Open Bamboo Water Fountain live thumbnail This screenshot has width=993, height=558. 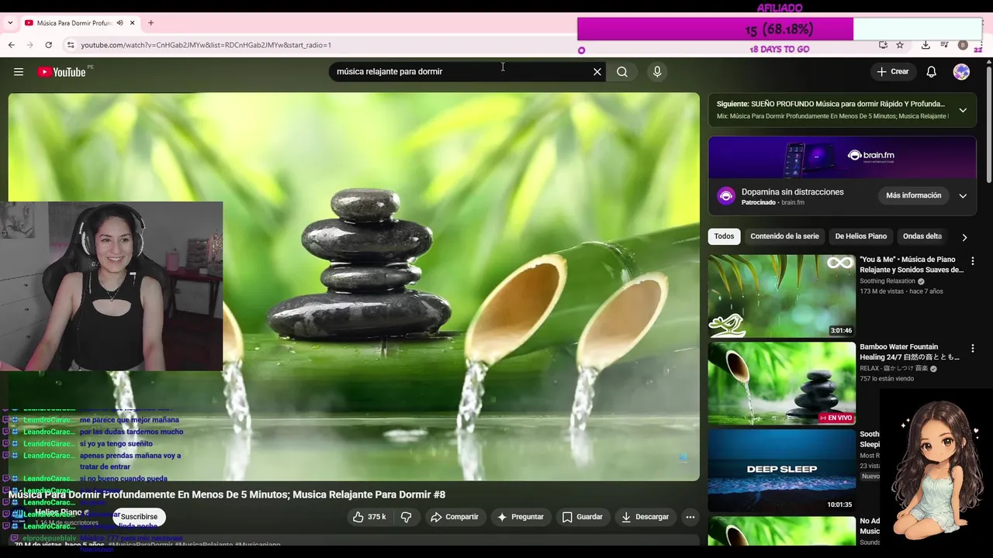tap(781, 383)
